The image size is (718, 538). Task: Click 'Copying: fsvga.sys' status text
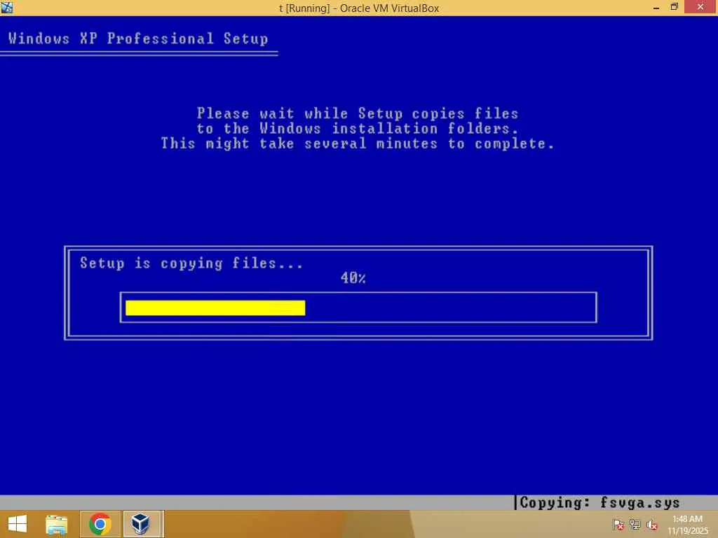[600, 503]
